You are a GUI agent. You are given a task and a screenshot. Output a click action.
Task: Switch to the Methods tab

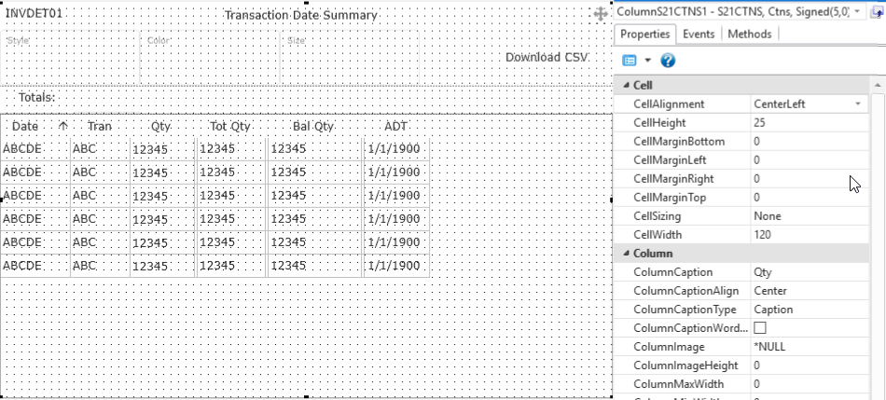(x=749, y=34)
